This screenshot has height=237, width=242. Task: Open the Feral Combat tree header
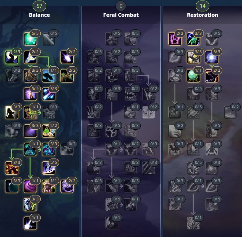pos(121,15)
